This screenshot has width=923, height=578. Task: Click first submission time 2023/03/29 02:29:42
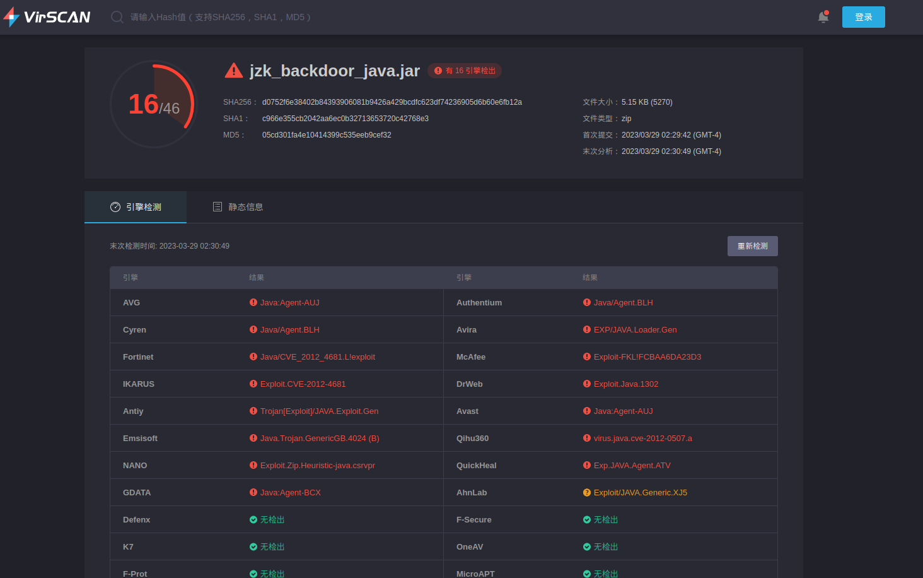[x=671, y=135]
